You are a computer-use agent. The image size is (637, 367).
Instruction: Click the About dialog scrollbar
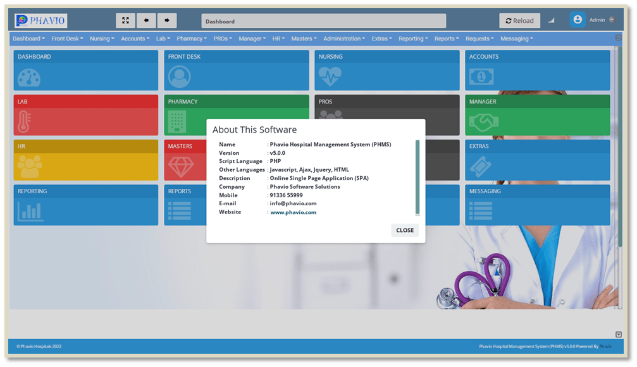click(x=417, y=177)
